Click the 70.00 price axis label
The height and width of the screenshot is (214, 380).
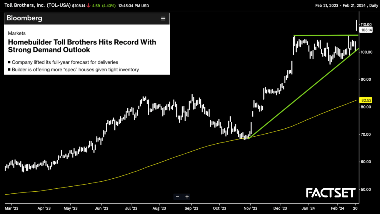[x=366, y=135]
